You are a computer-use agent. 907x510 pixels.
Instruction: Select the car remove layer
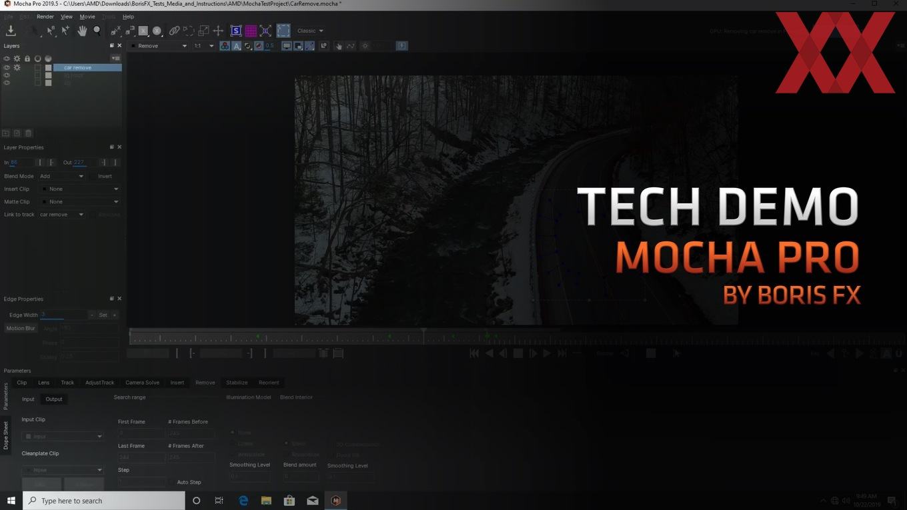(x=87, y=67)
